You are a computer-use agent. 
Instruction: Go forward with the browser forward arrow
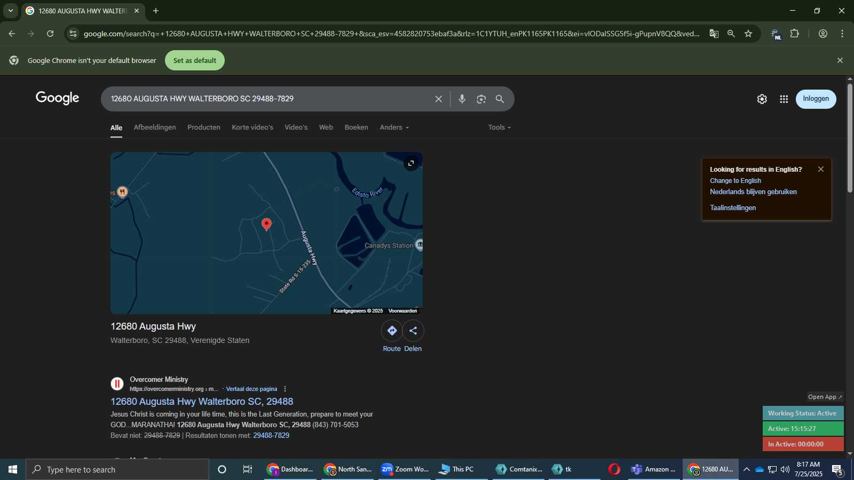(x=31, y=34)
